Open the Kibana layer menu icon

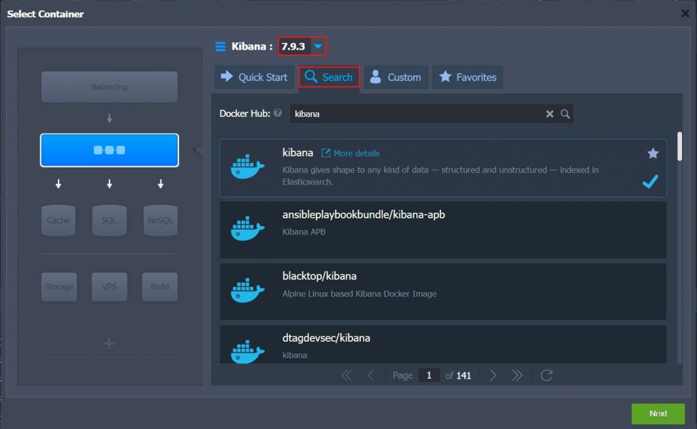coord(221,46)
